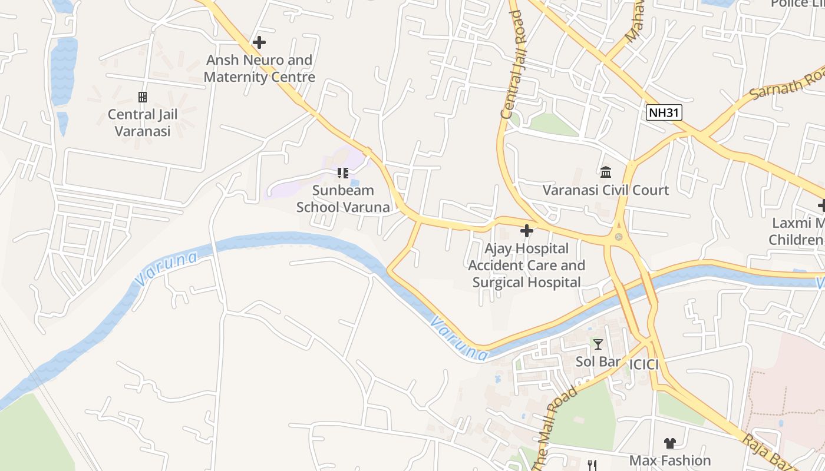Viewport: 825px width, 471px height.
Task: Select the Central Jail Varanasi prison icon
Action: point(142,97)
